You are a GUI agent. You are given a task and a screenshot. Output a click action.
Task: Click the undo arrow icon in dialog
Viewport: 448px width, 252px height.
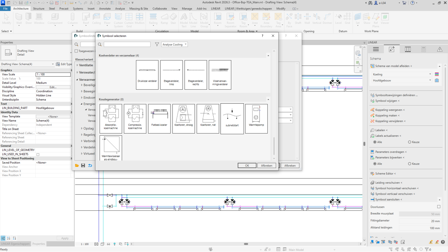pos(90,166)
